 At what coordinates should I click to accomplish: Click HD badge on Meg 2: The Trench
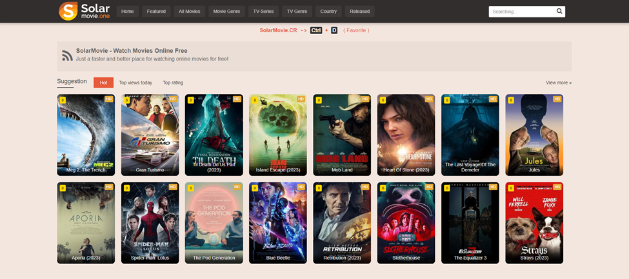(x=109, y=99)
